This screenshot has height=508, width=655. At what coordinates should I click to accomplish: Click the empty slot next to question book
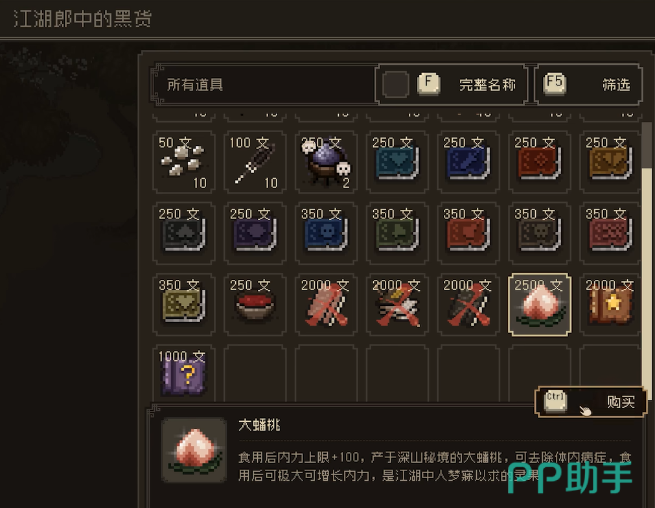click(x=255, y=373)
